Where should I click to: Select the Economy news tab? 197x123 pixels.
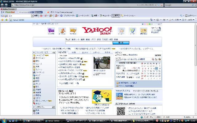click(74, 53)
